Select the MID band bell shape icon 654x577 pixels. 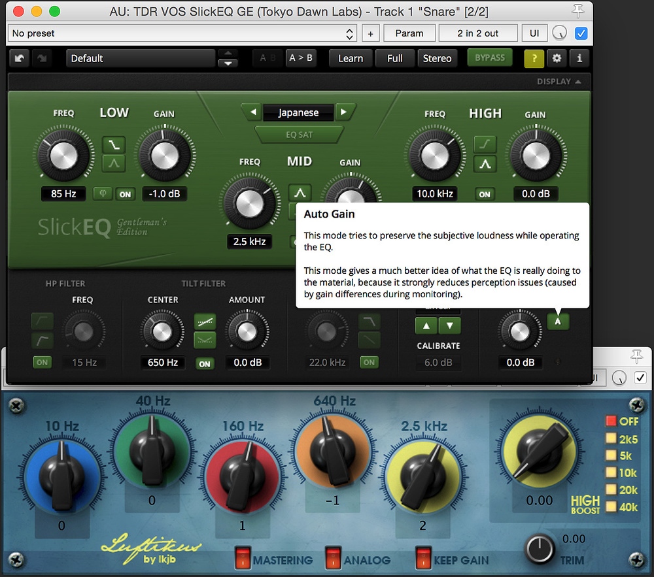300,193
